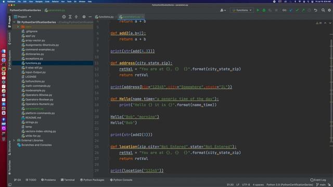This screenshot has width=333, height=187.
Task: Click the Select Opened File target icon
Action: 64,17
